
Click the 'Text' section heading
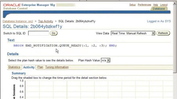coord(11,40)
